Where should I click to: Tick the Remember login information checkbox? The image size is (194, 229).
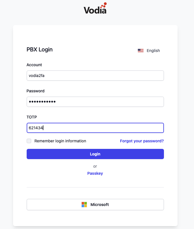(x=29, y=141)
